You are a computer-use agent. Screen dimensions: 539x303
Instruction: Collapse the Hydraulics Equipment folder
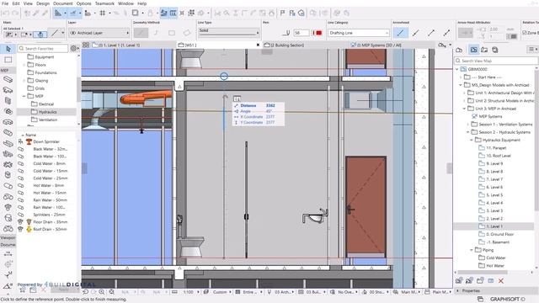472,141
